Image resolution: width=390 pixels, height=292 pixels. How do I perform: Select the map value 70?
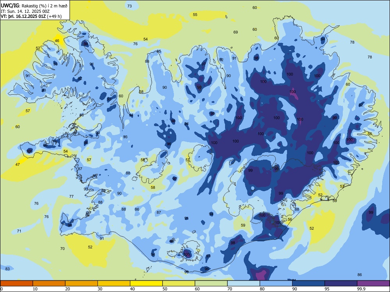click(x=62, y=248)
